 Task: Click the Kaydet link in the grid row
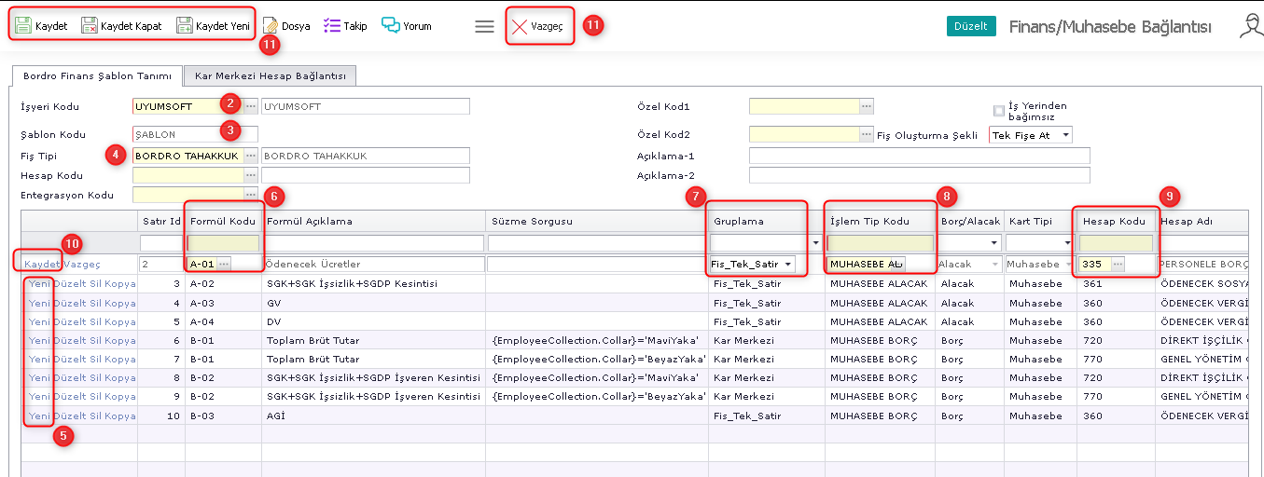tap(42, 265)
